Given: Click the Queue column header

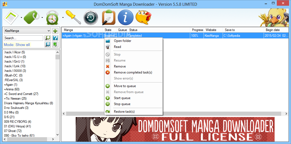Looking at the screenshot, I should pyautogui.click(x=122, y=30).
